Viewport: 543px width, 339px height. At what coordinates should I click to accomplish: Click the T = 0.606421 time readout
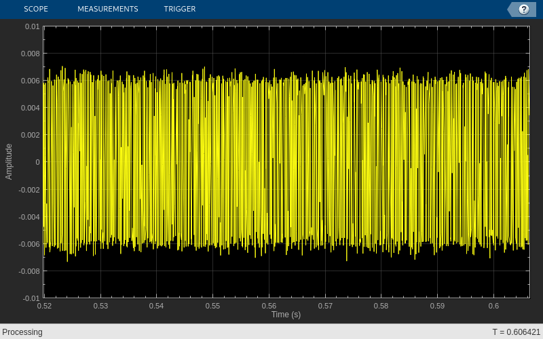pos(516,332)
